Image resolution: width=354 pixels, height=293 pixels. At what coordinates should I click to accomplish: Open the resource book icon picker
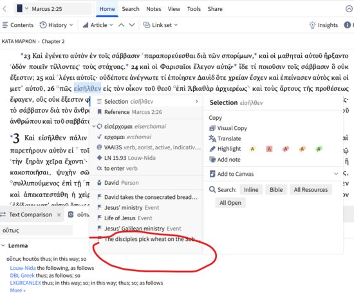click(20, 8)
